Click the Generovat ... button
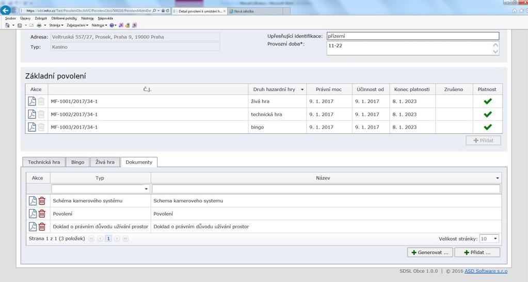The height and width of the screenshot is (282, 528). click(430, 253)
